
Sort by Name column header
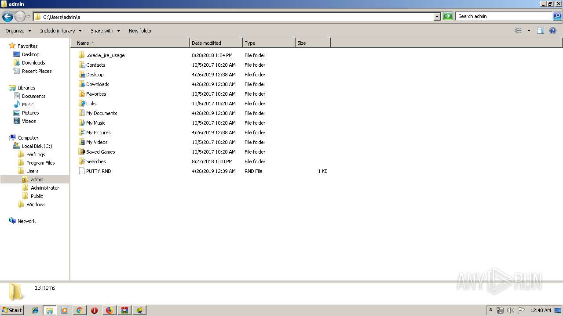pos(130,43)
